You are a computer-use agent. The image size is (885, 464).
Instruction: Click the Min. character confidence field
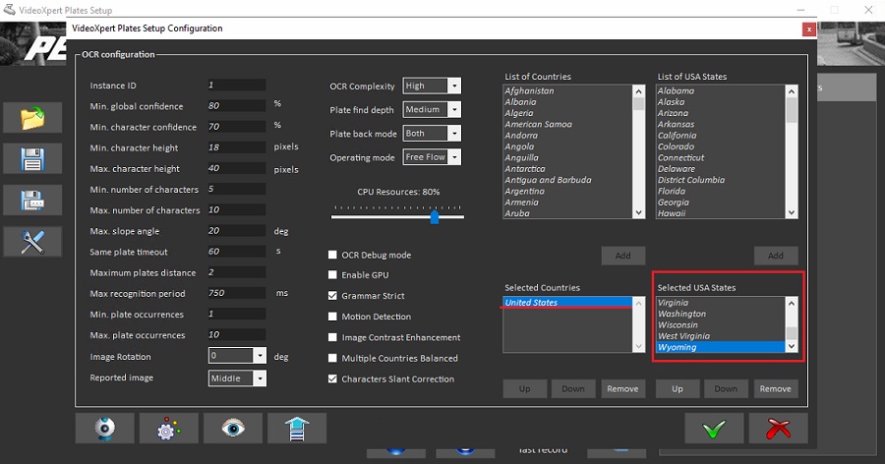[x=236, y=127]
